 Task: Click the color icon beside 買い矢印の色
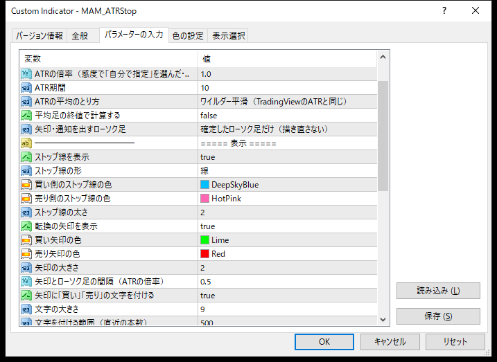26,240
